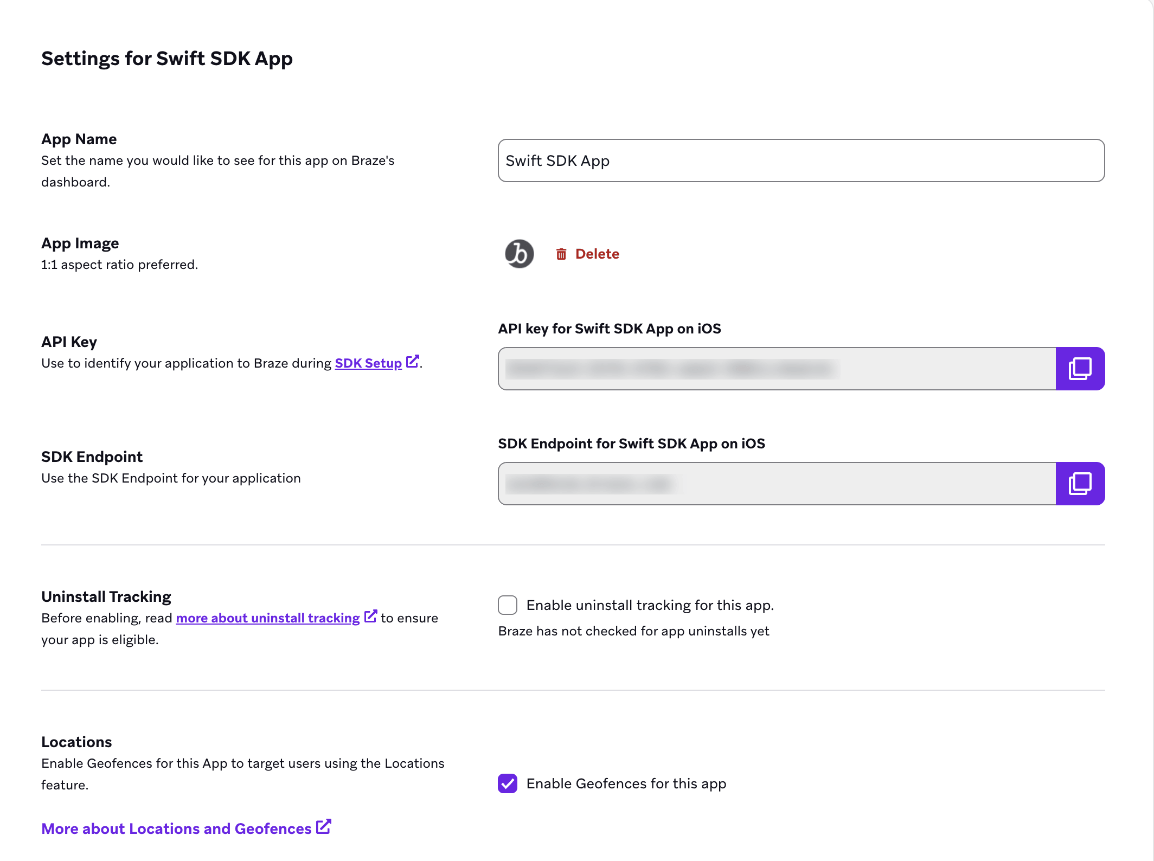Screen dimensions: 1154x861
Task: Copy the SDK Endpoint value
Action: click(x=1080, y=484)
